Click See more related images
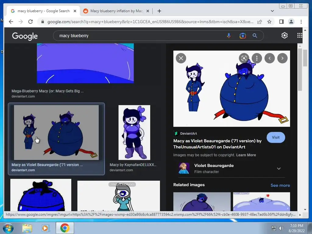This screenshot has height=234, width=312. (280, 185)
